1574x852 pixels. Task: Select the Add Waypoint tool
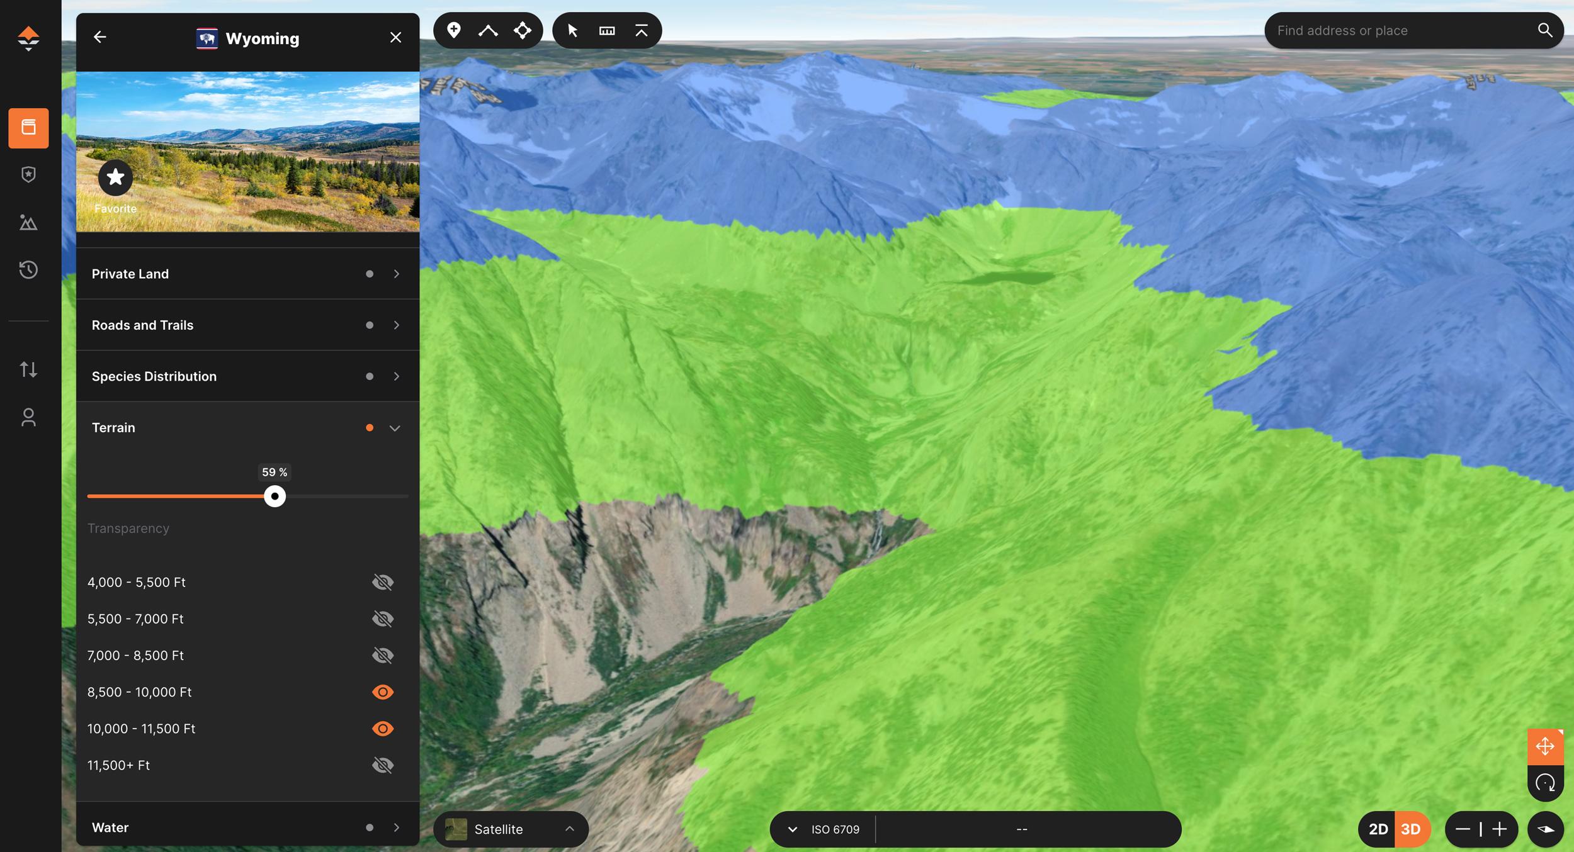pos(453,30)
